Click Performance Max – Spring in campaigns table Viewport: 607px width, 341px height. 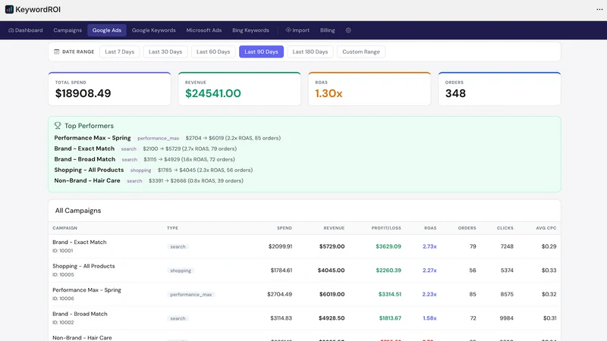pos(86,290)
